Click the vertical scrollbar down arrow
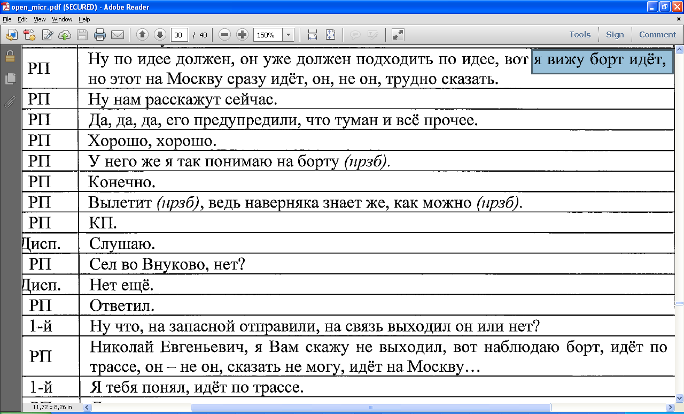Screen dimensions: 684x414 (679, 398)
